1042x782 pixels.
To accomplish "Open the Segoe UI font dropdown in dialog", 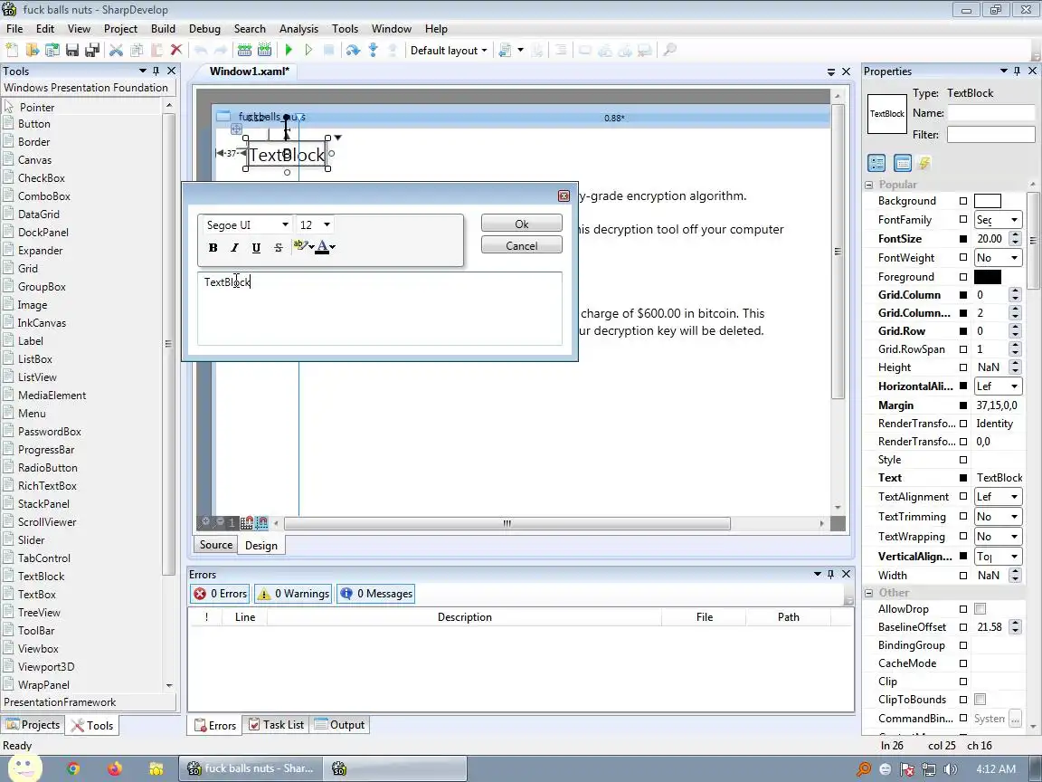I will point(285,224).
